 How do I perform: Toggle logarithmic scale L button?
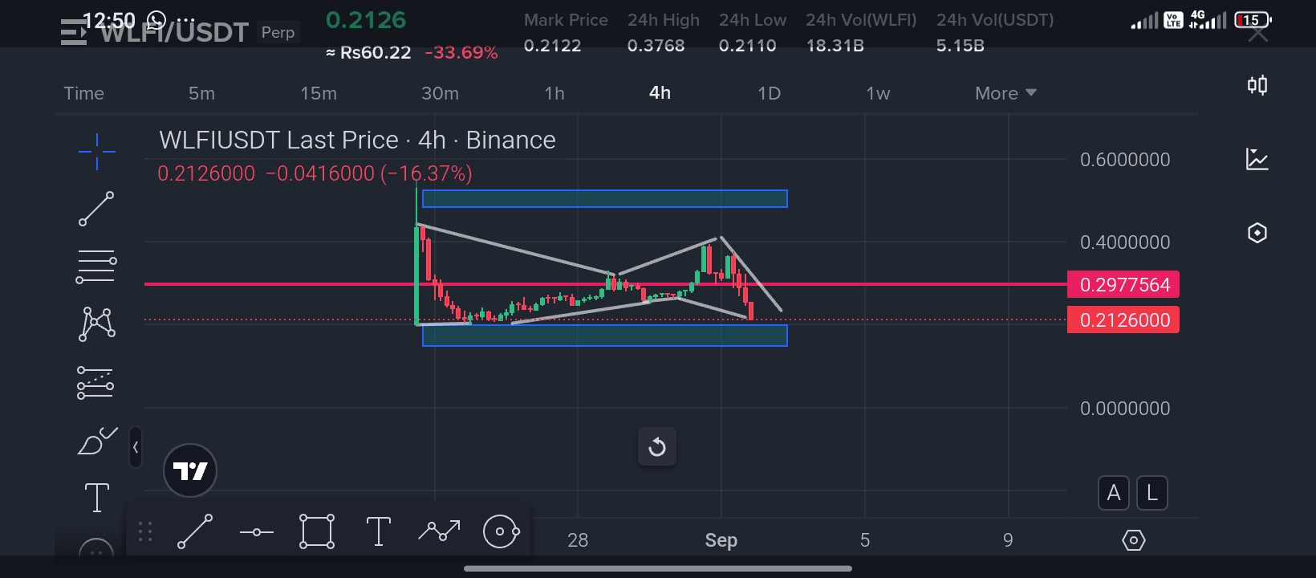1152,493
